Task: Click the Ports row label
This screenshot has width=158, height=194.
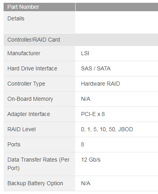Action: pos(14,144)
